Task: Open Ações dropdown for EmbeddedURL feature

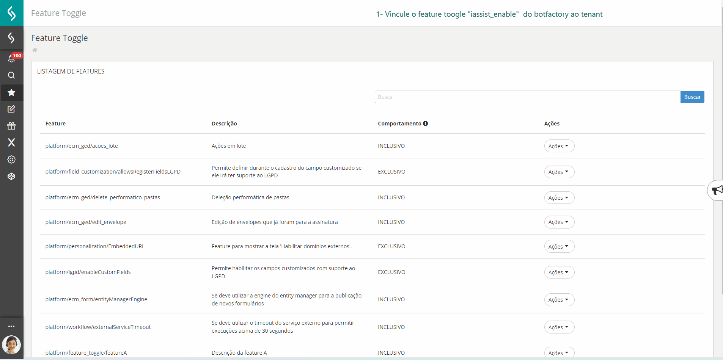Action: (559, 247)
